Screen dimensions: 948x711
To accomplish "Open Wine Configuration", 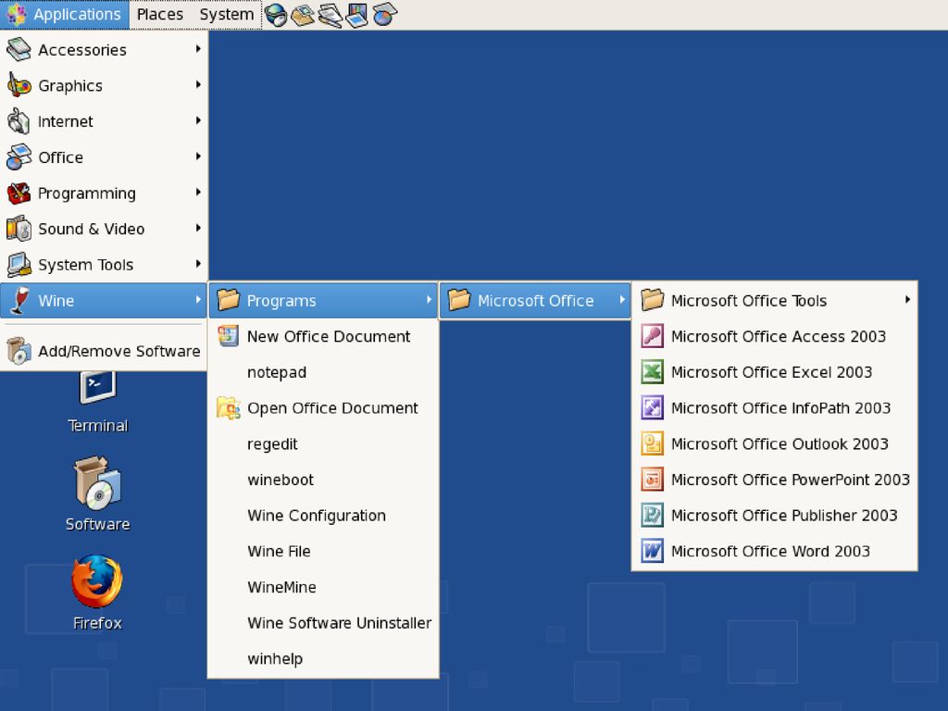I will click(323, 515).
